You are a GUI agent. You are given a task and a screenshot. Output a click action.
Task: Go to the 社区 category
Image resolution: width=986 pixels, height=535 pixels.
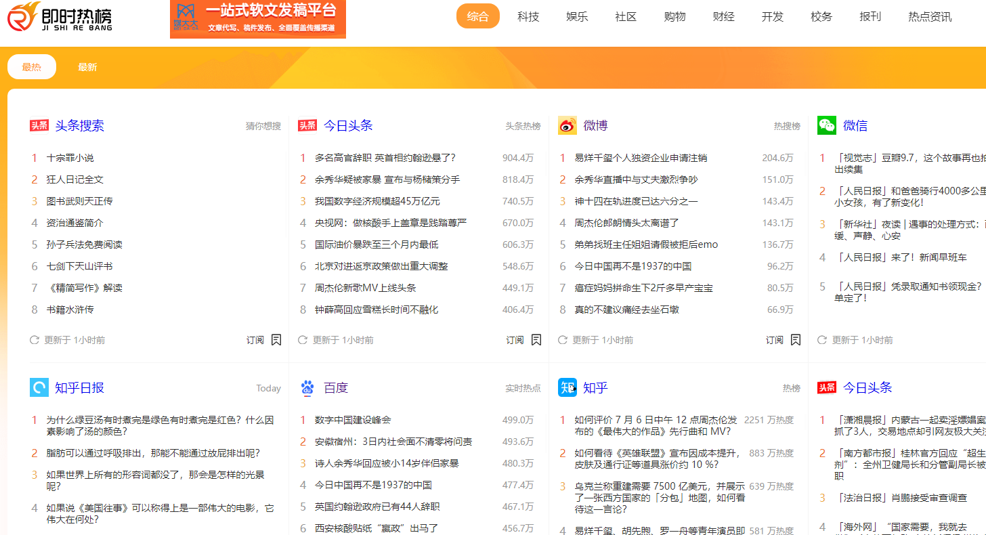[626, 17]
